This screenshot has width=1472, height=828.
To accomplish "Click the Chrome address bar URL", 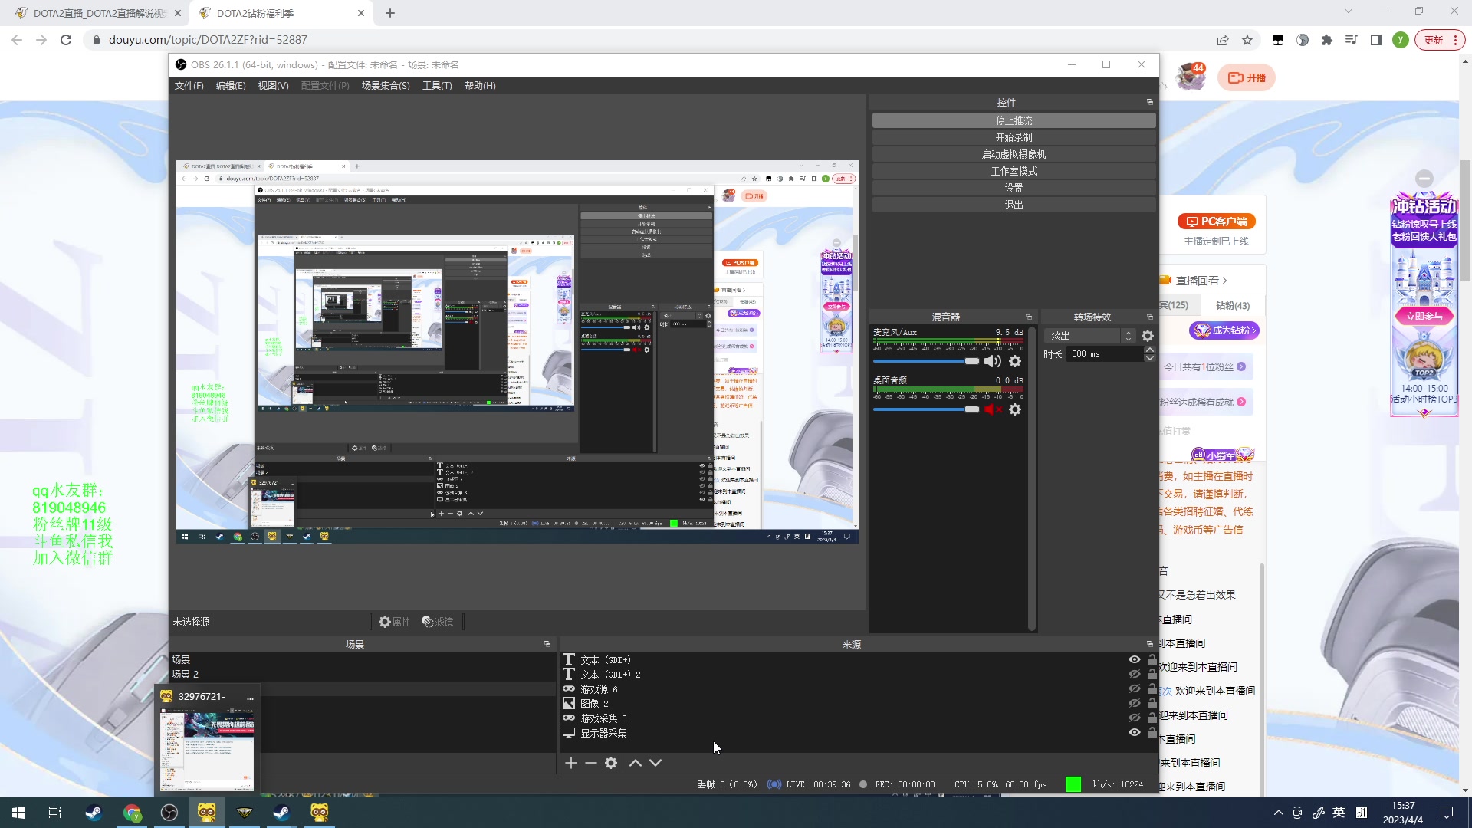I will [208, 40].
